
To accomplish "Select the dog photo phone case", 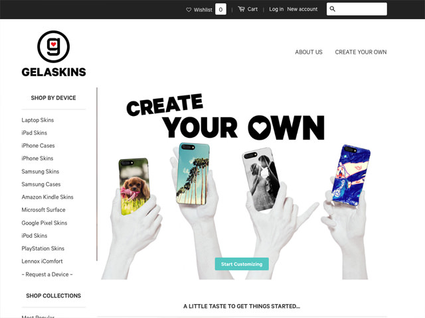I will [x=134, y=186].
